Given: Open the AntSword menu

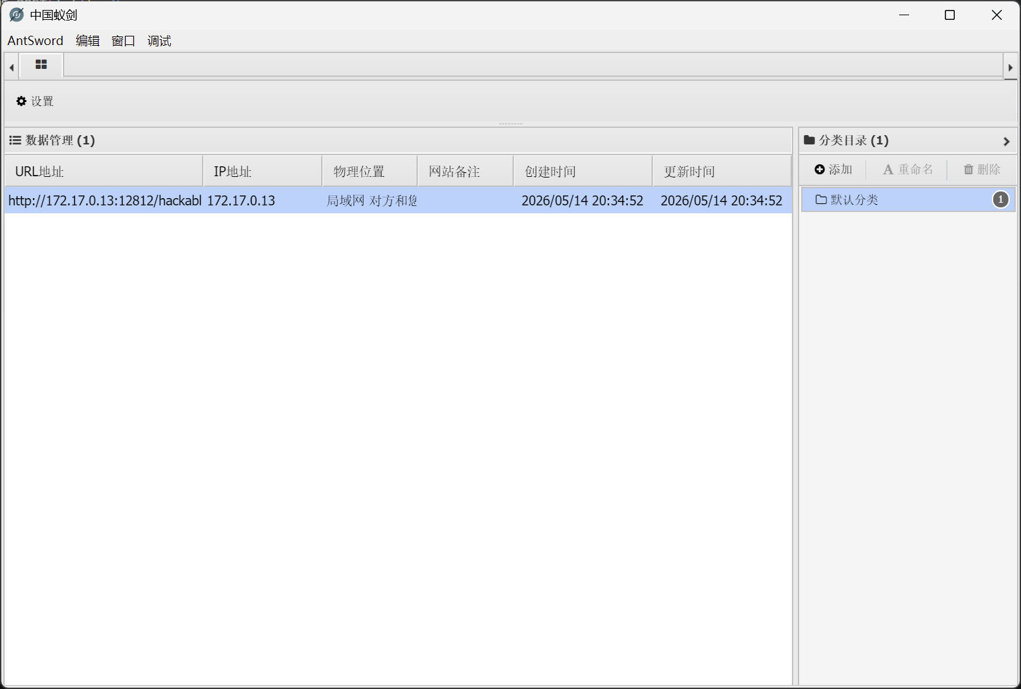Looking at the screenshot, I should click(35, 40).
